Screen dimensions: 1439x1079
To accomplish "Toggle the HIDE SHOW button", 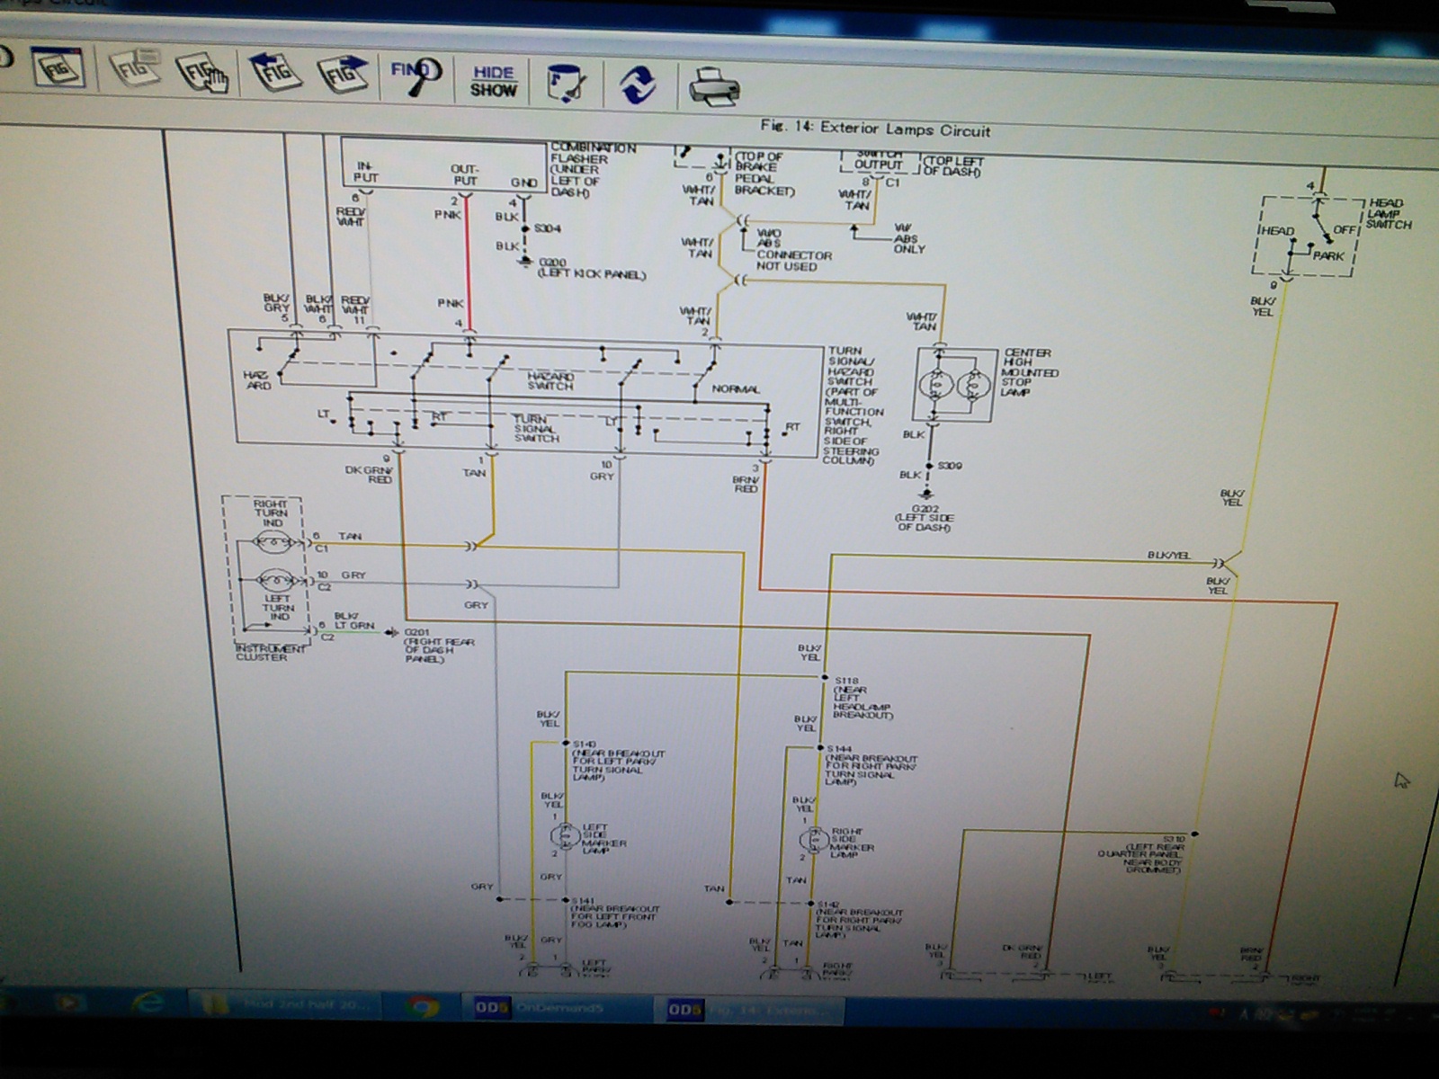I will (494, 81).
